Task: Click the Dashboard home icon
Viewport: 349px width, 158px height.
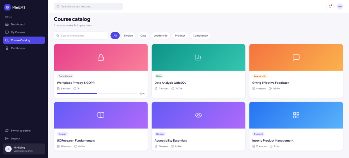Action: [x=7, y=24]
